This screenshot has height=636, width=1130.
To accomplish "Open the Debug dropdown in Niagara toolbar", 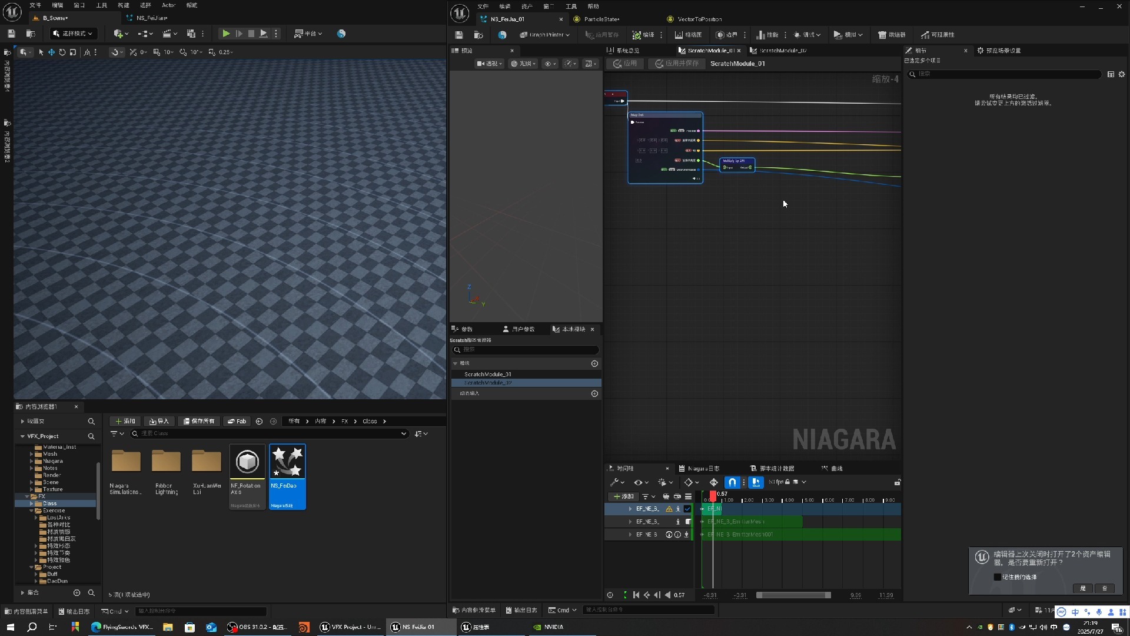I will (807, 35).
